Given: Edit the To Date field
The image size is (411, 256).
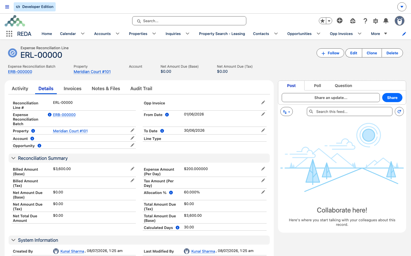Looking at the screenshot, I should point(263,130).
